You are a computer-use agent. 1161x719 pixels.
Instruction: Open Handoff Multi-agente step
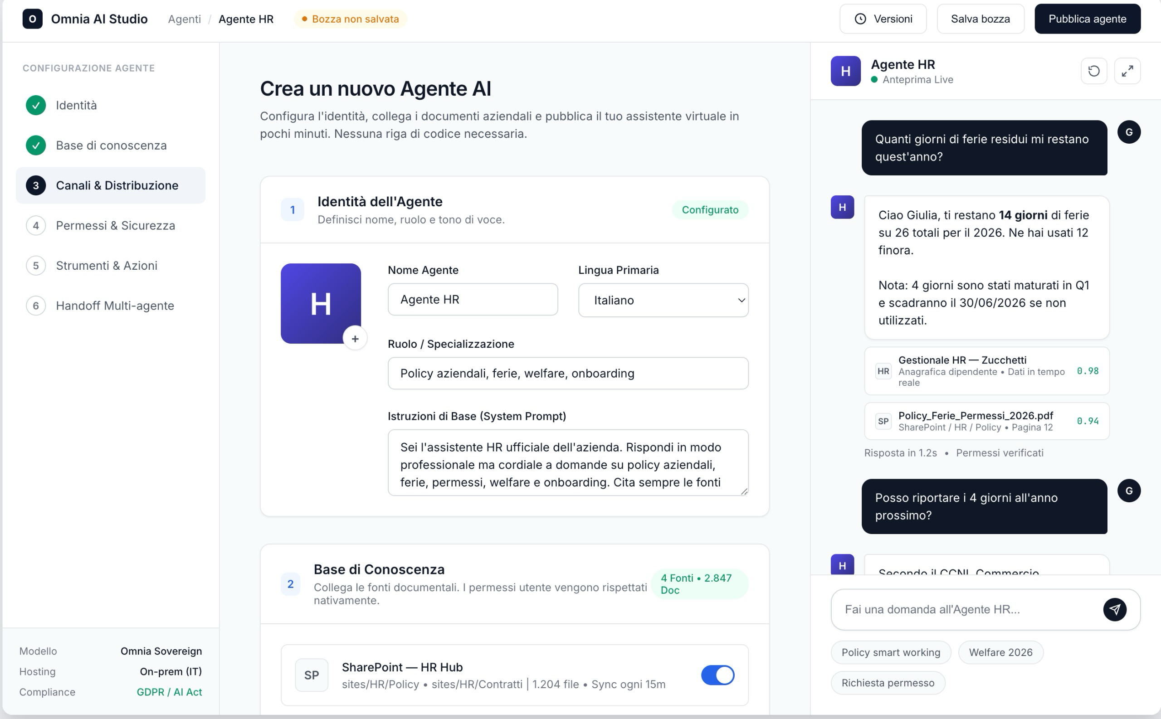tap(111, 305)
